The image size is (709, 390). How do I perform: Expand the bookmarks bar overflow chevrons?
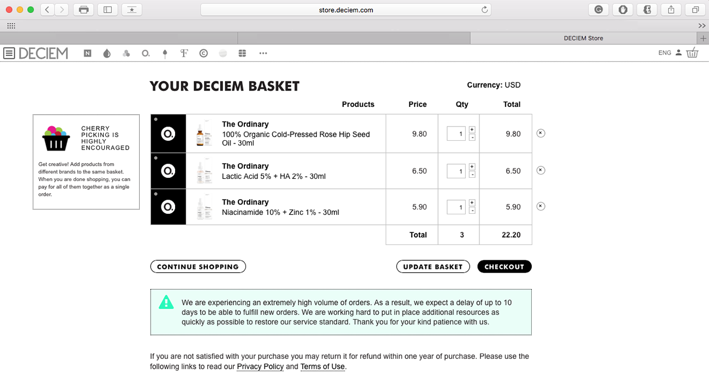coord(702,26)
